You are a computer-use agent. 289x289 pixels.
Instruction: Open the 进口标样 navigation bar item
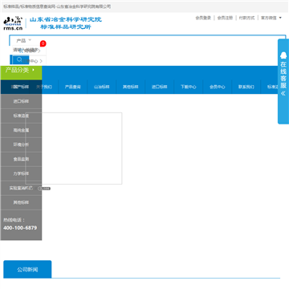160,87
